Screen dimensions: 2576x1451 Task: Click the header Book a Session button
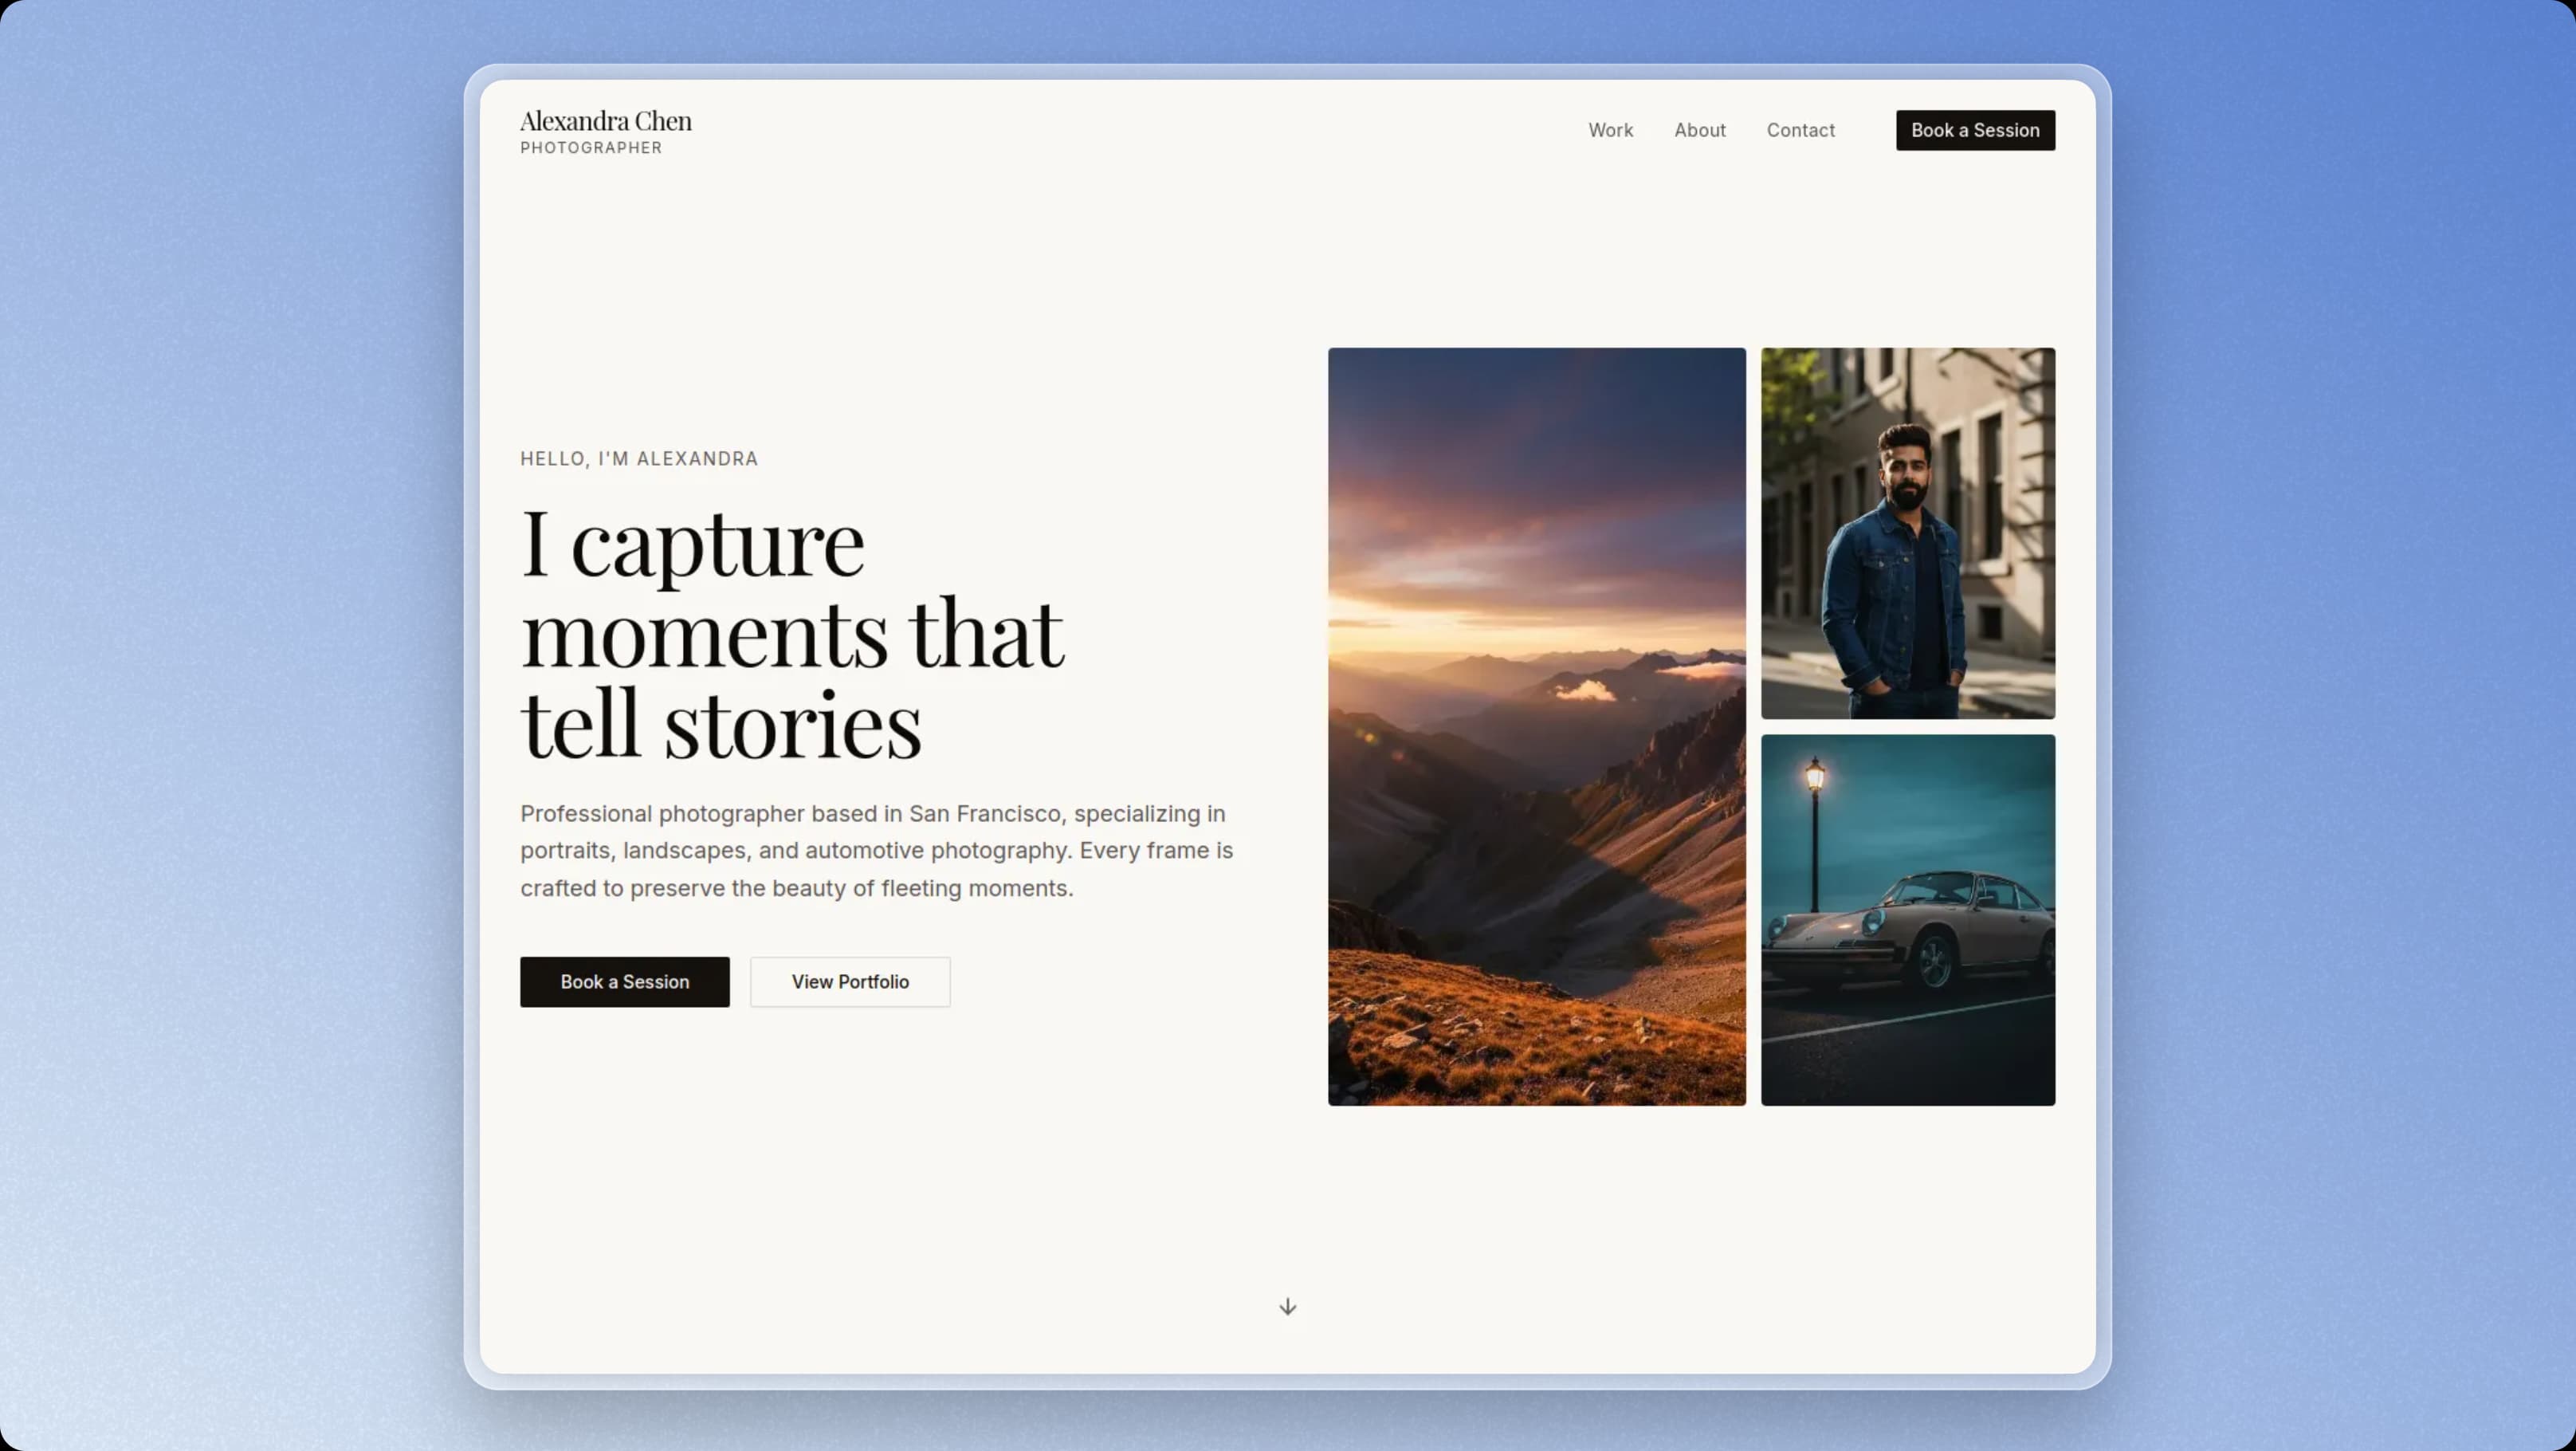(x=1974, y=130)
